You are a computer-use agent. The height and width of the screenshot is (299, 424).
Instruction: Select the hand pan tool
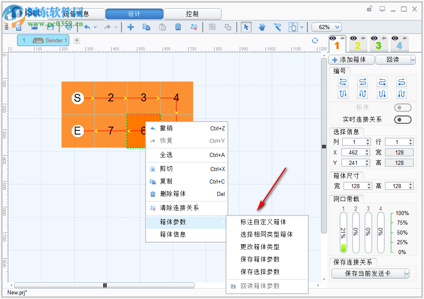[262, 27]
